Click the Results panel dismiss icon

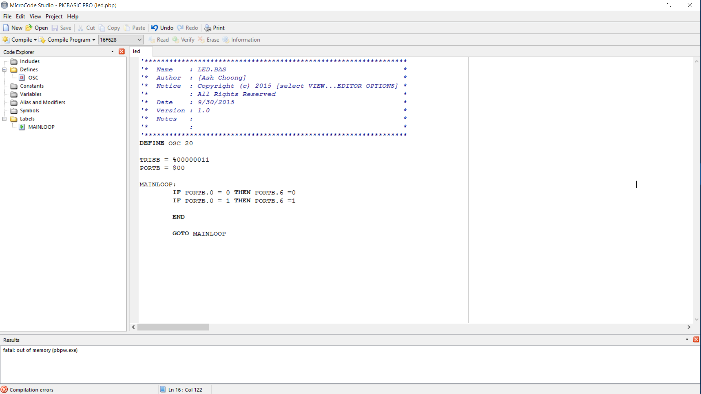(696, 340)
